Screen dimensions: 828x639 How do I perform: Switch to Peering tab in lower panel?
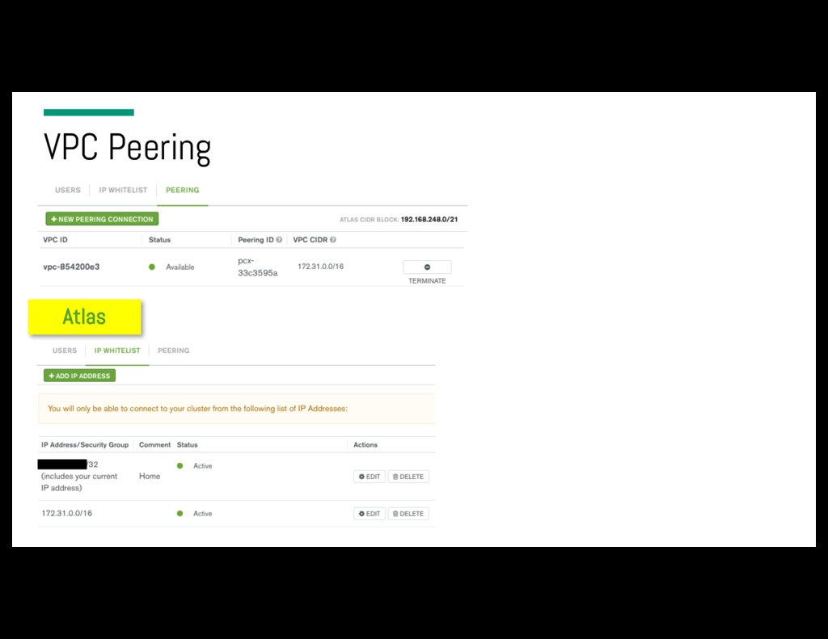[x=173, y=351]
